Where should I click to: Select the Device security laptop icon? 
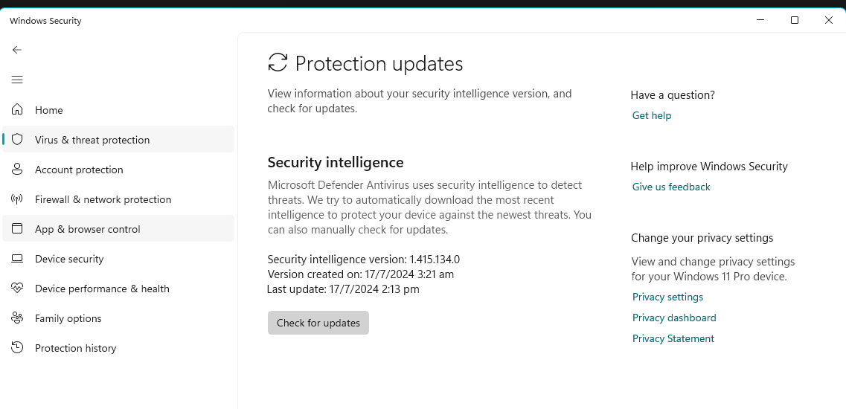[17, 259]
